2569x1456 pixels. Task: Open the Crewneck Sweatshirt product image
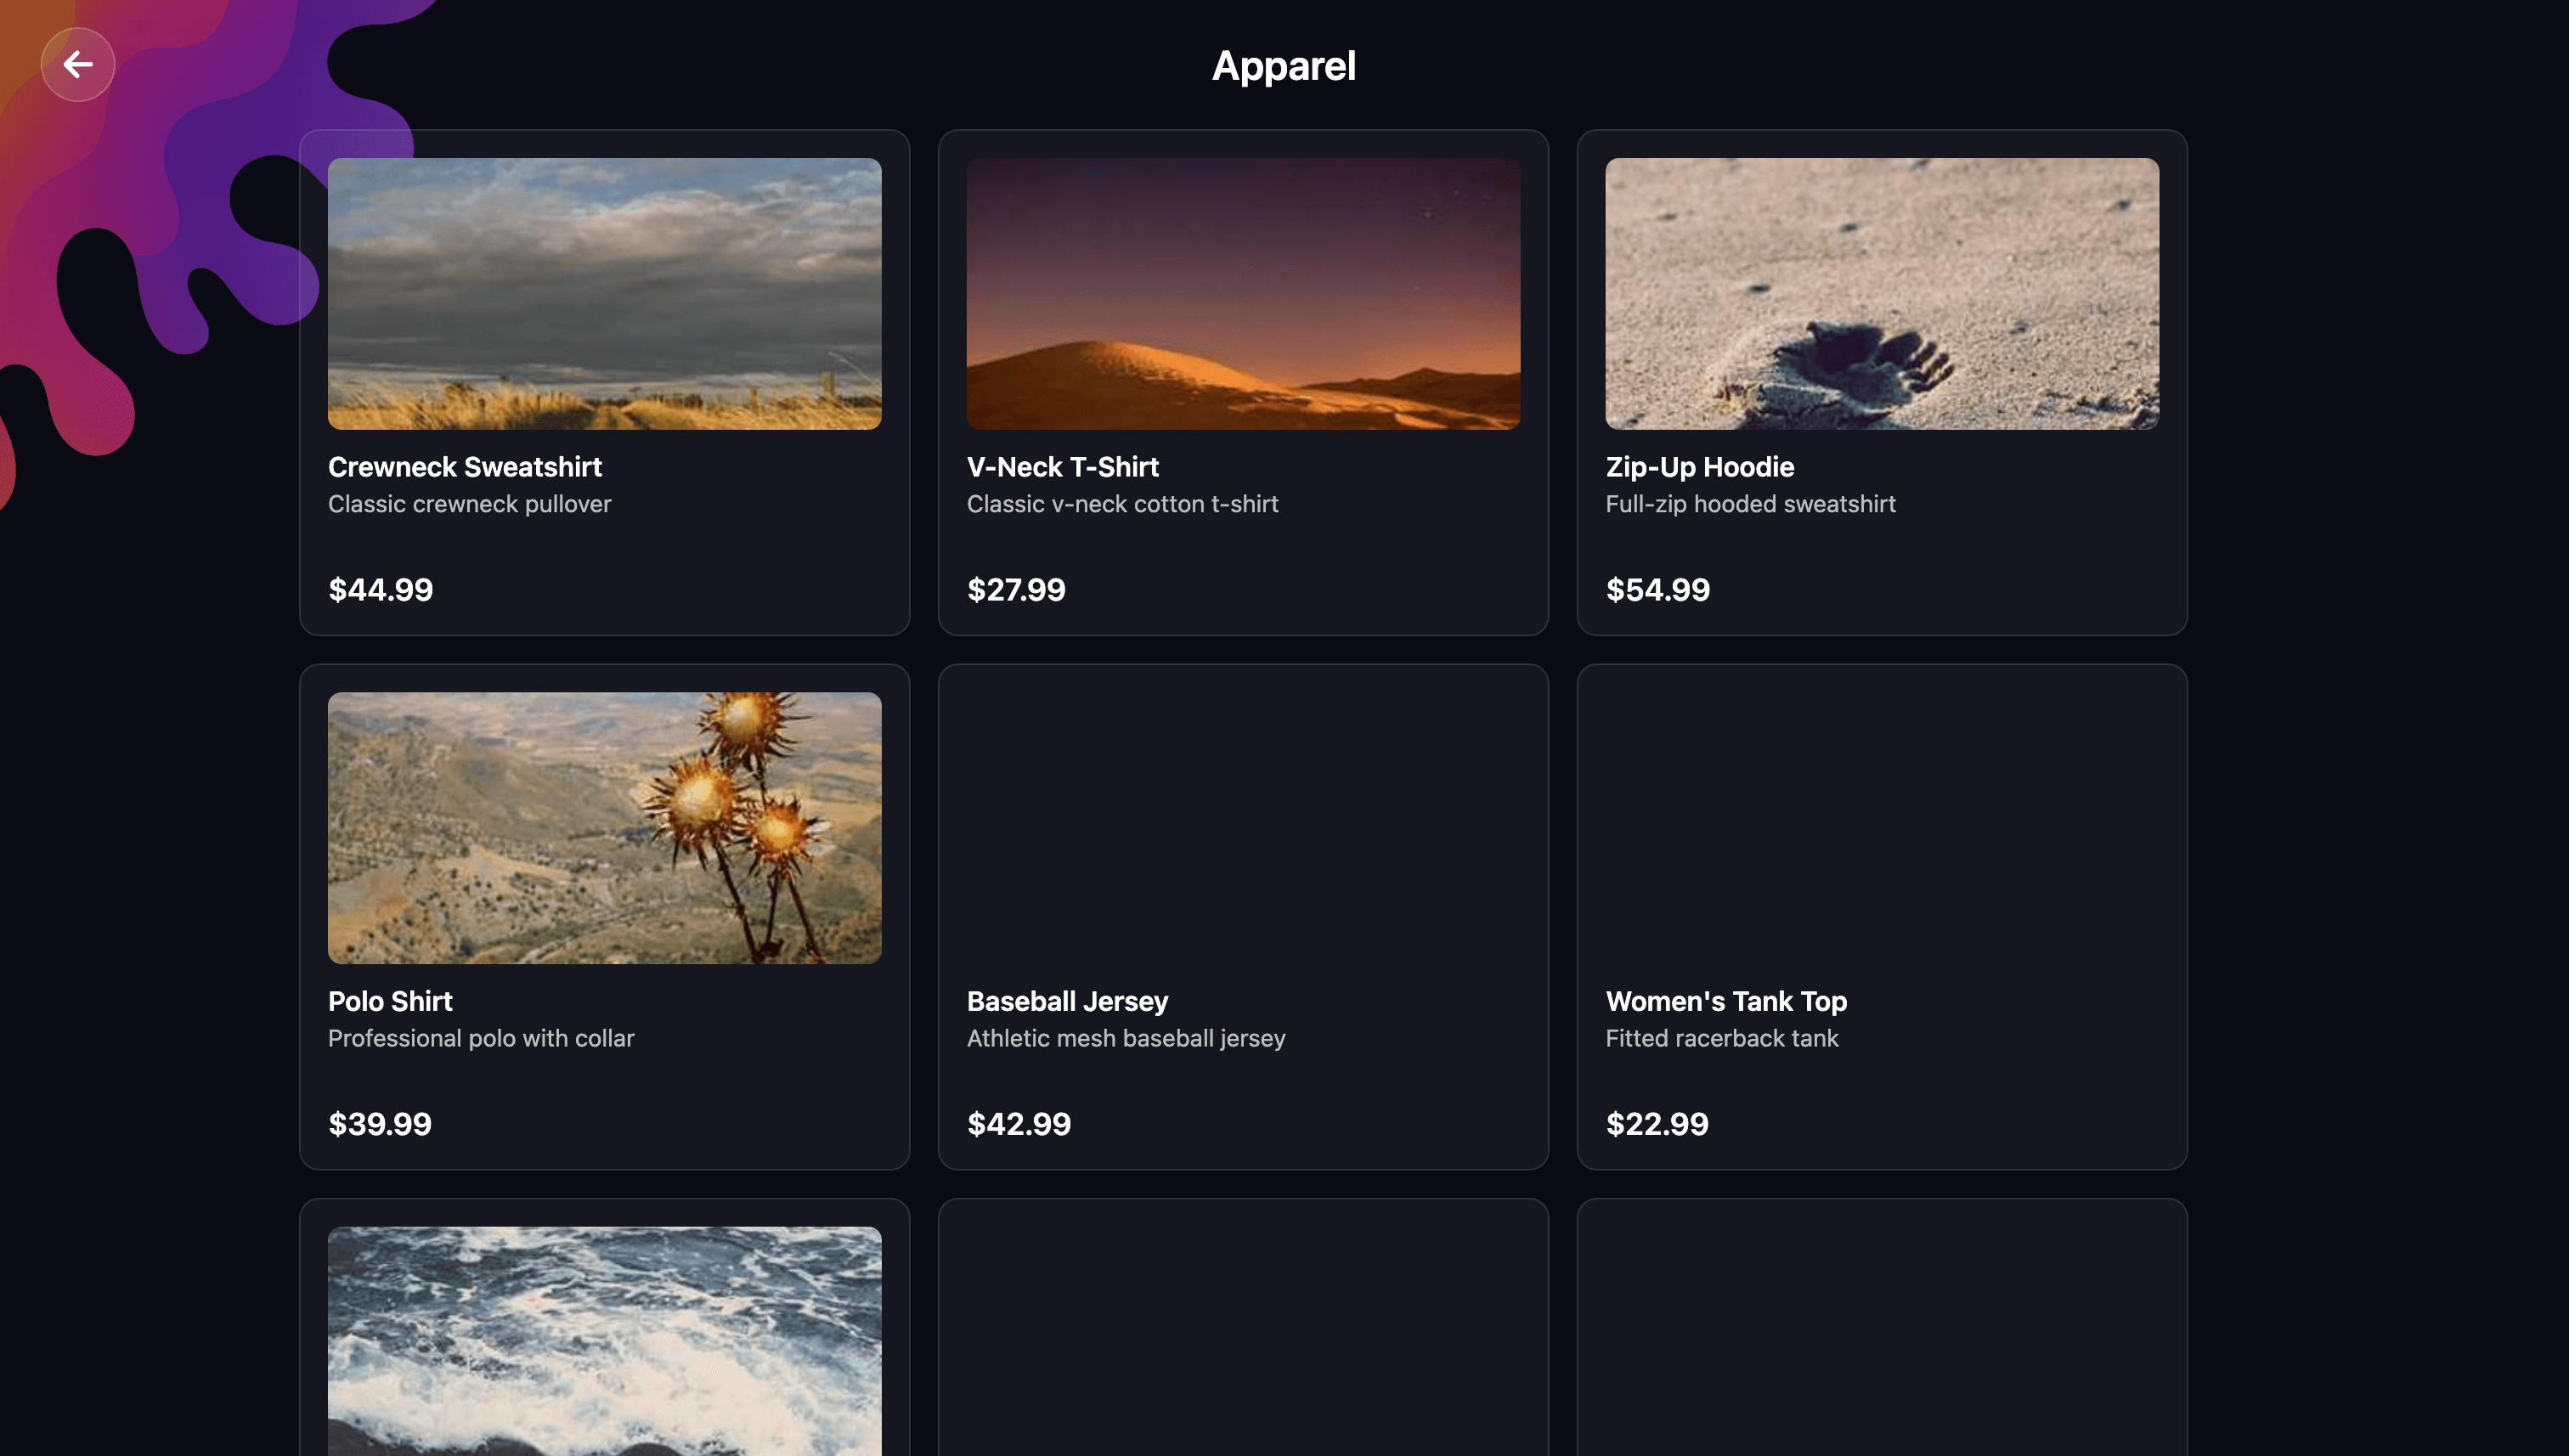pos(604,293)
